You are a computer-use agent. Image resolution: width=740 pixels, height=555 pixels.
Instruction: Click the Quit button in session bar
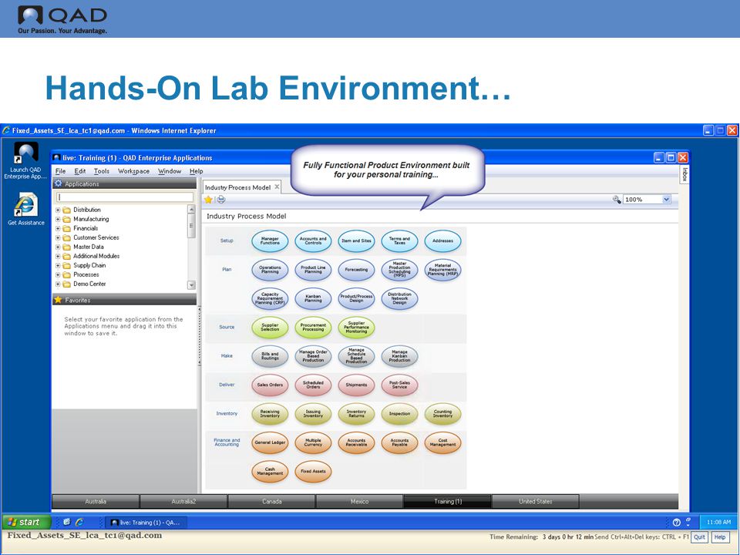699,537
